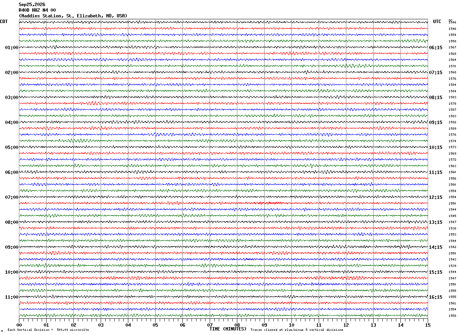Click the TIME (MINUTES) axis title
This screenshot has width=458, height=335.
tap(228, 329)
